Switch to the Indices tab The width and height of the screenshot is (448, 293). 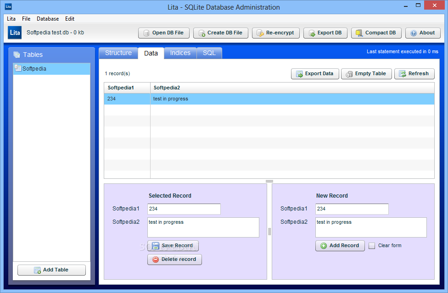180,53
